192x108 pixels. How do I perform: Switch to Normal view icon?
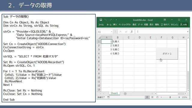coord(147,97)
